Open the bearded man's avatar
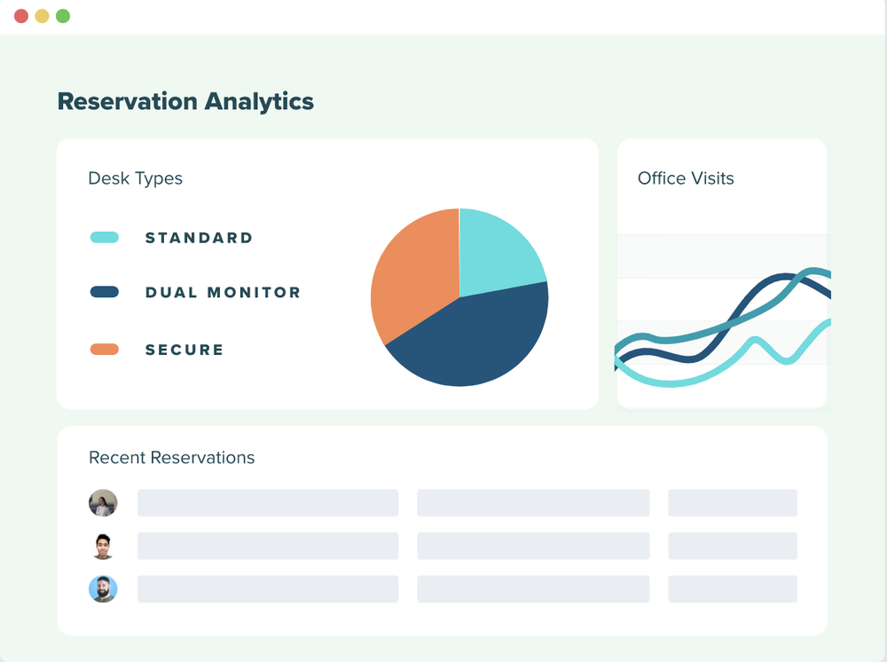The height and width of the screenshot is (662, 887). coord(103,589)
